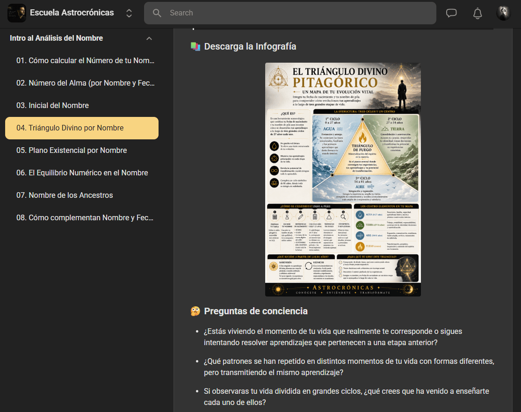The height and width of the screenshot is (412, 521).
Task: Open the user profile avatar
Action: 503,13
